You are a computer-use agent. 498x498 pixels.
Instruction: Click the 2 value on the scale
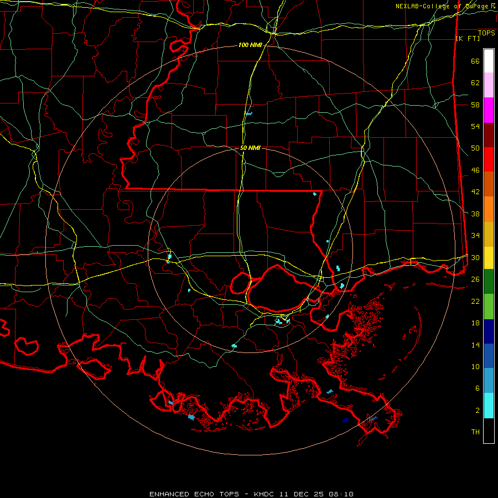click(x=478, y=411)
